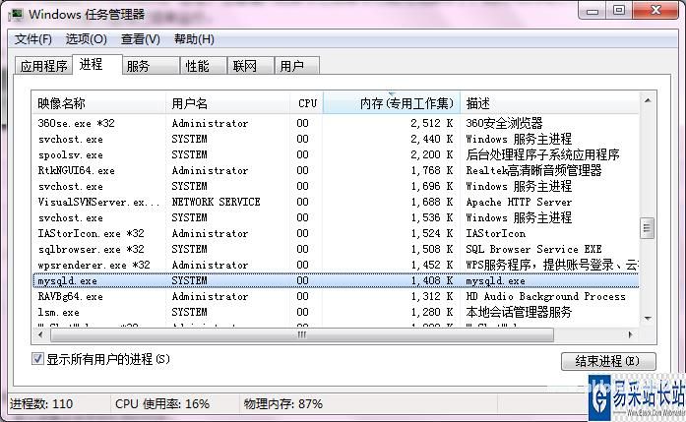The width and height of the screenshot is (686, 422).
Task: Click the Realtek高清晰音频管理器 description
Action: pos(533,170)
